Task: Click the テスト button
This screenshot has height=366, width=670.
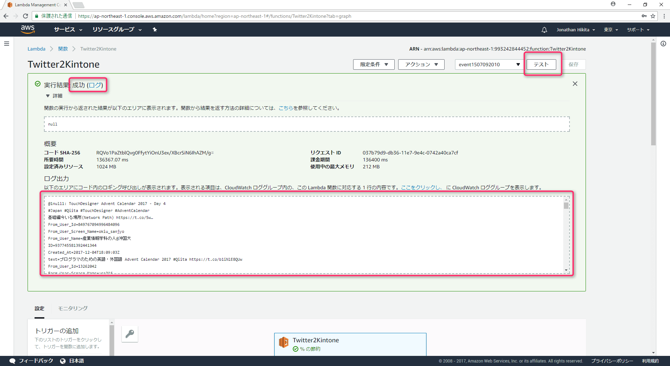Action: 541,64
